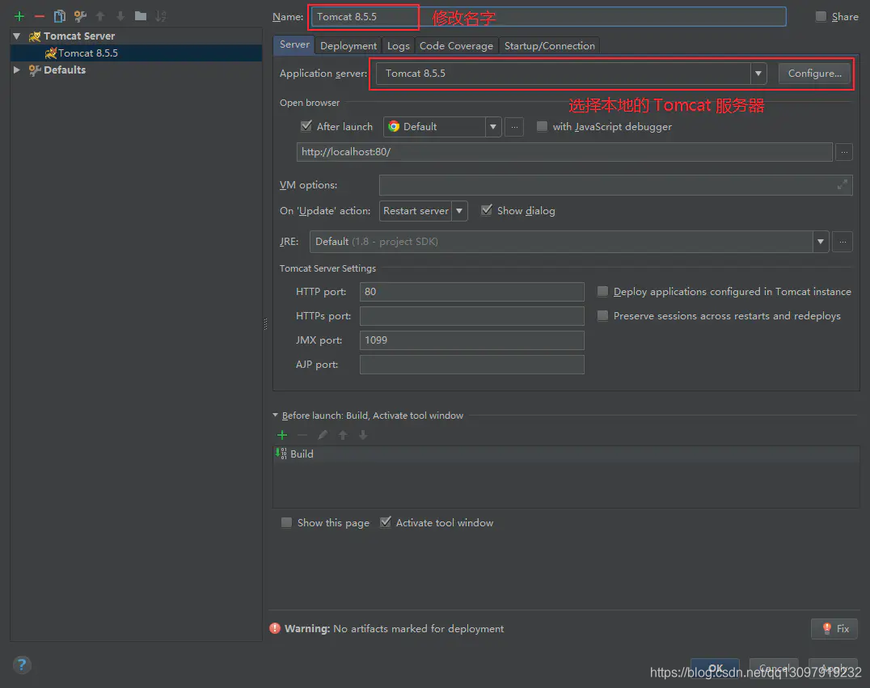This screenshot has height=688, width=870.
Task: Switch to the Server tab
Action: pyautogui.click(x=294, y=45)
